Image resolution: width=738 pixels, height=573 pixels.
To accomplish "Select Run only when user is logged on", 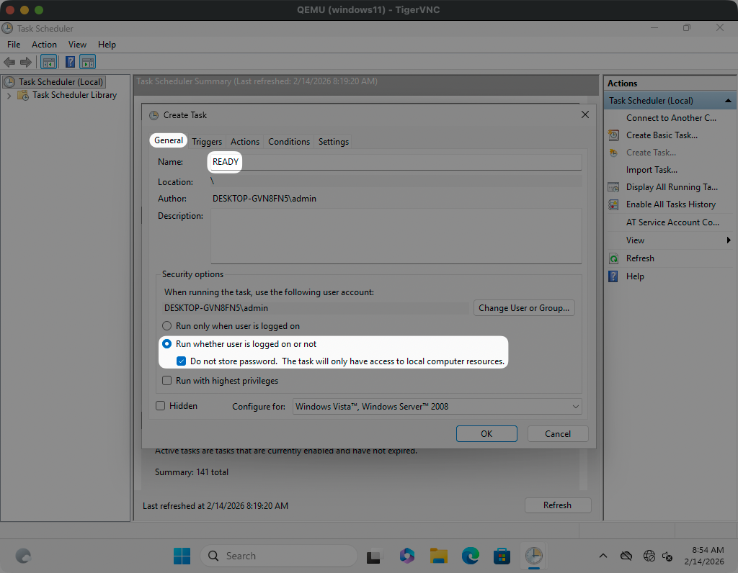I will (x=167, y=326).
